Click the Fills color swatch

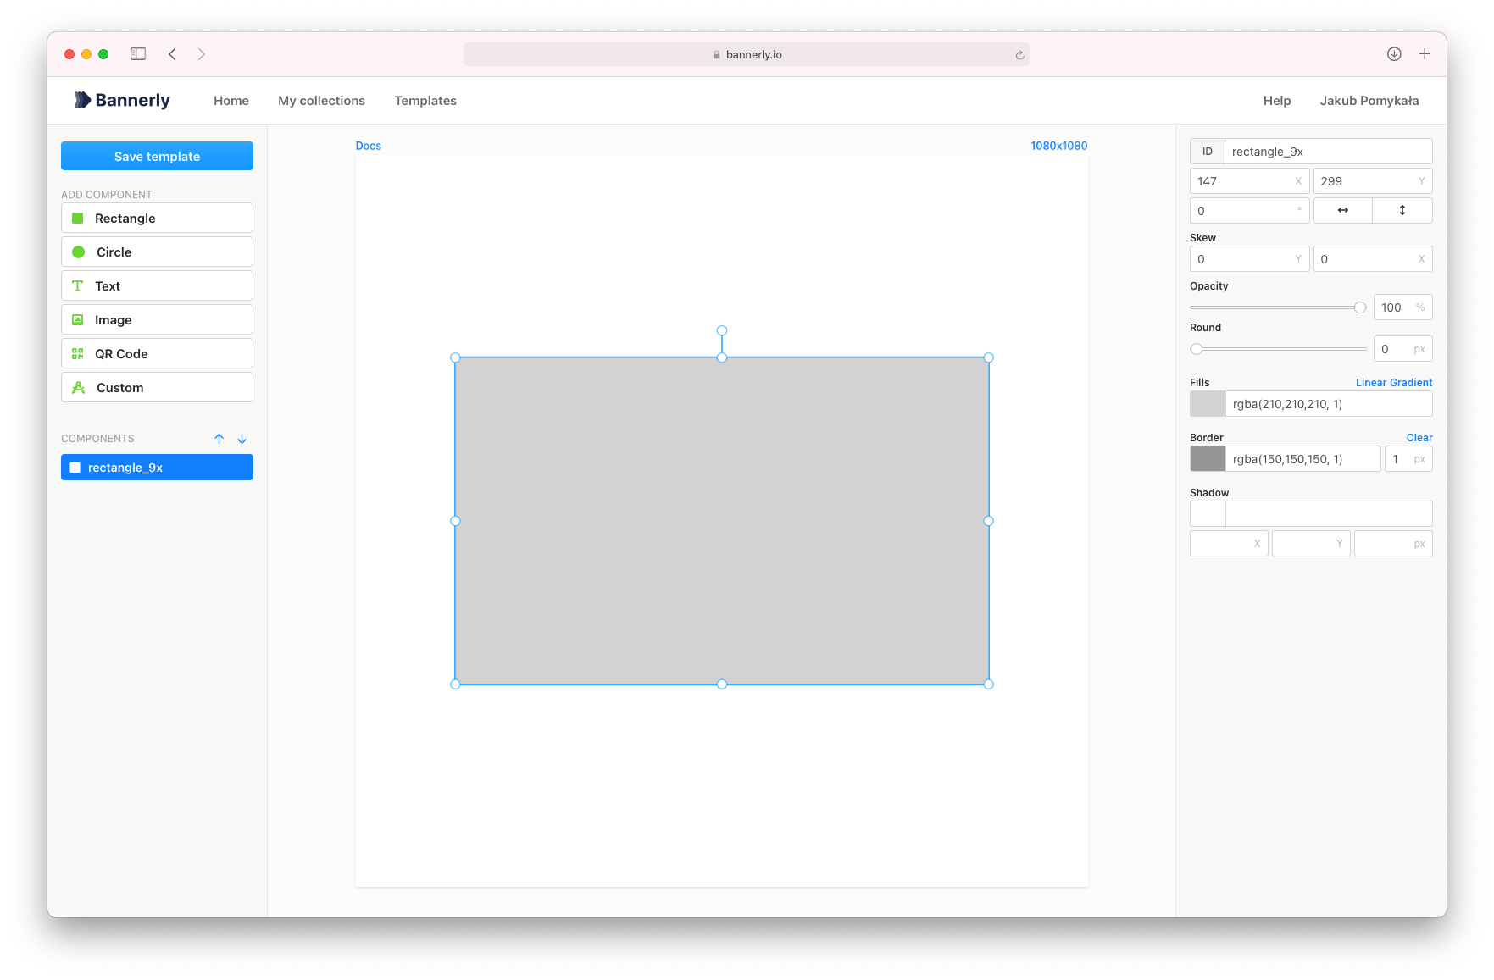pos(1208,404)
